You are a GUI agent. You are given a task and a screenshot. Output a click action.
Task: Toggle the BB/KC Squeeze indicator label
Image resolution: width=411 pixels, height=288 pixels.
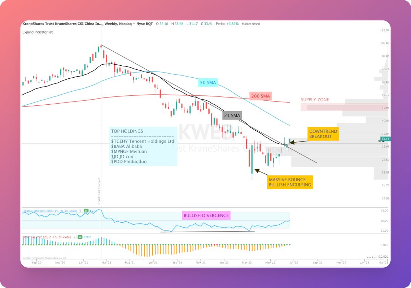47,236
